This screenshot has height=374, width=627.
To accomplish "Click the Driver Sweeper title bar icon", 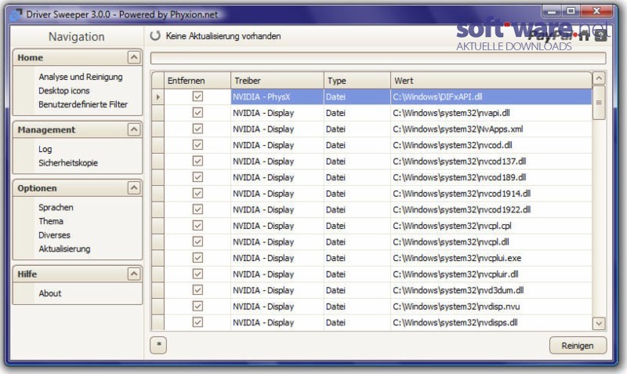I will click(x=16, y=14).
